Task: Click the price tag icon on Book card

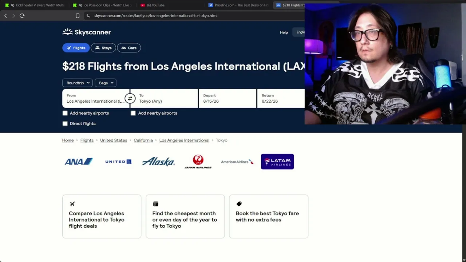Action: [239, 204]
